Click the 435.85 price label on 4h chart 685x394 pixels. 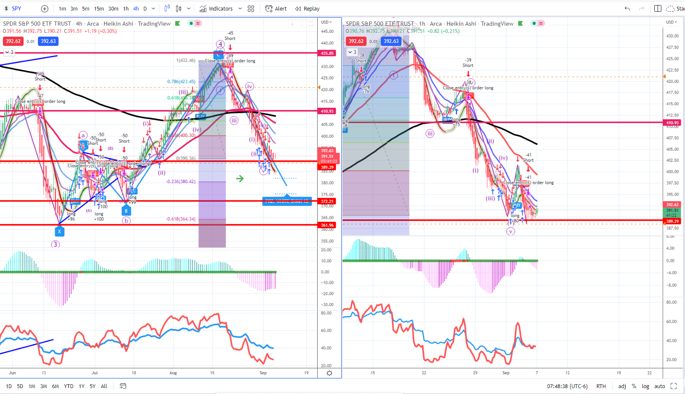click(327, 53)
